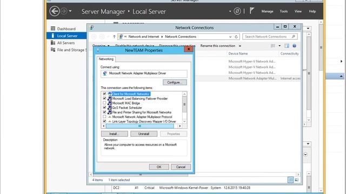
Task: Close NewTEAM Properties dialog
Action: [189, 49]
